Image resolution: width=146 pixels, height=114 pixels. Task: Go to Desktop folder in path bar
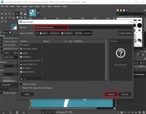[x=67, y=33]
